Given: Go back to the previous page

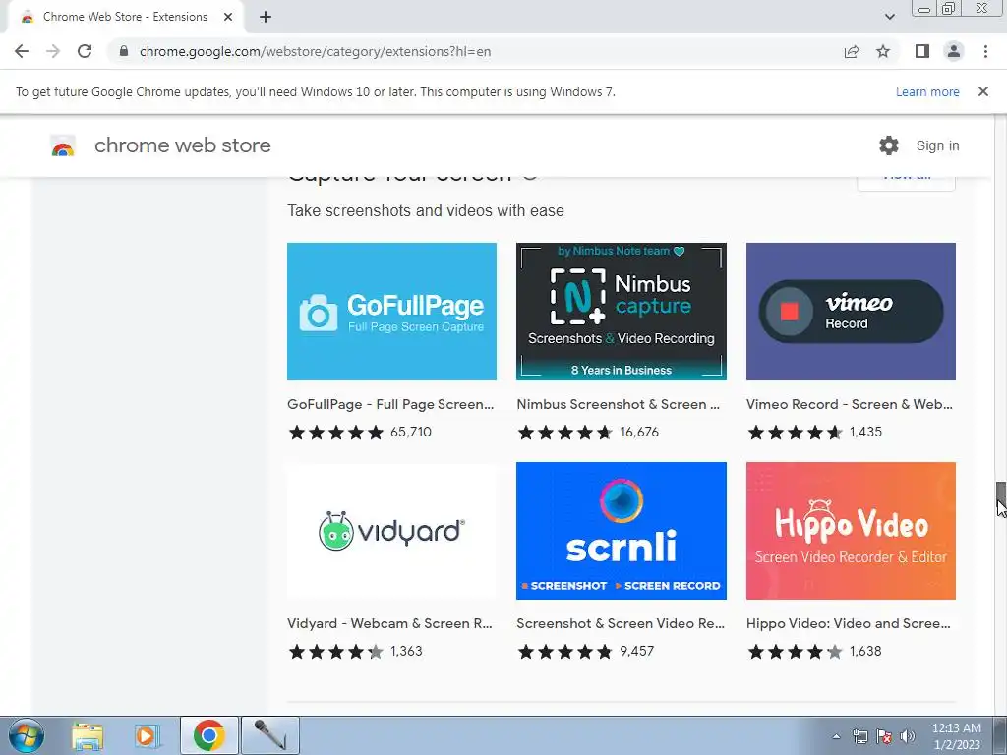Looking at the screenshot, I should (22, 51).
